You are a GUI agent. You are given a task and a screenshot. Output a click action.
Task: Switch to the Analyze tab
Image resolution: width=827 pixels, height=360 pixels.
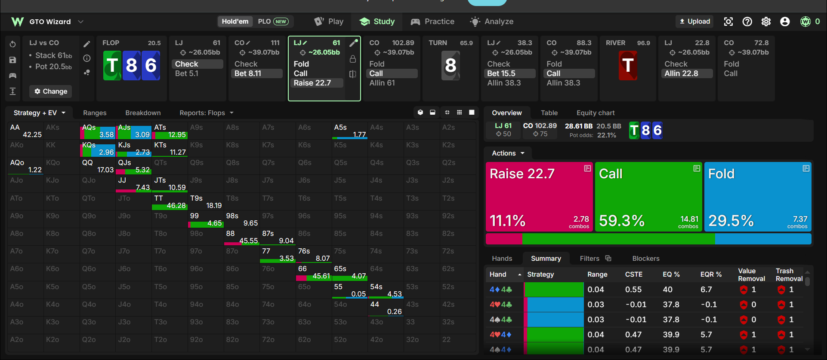pyautogui.click(x=492, y=21)
